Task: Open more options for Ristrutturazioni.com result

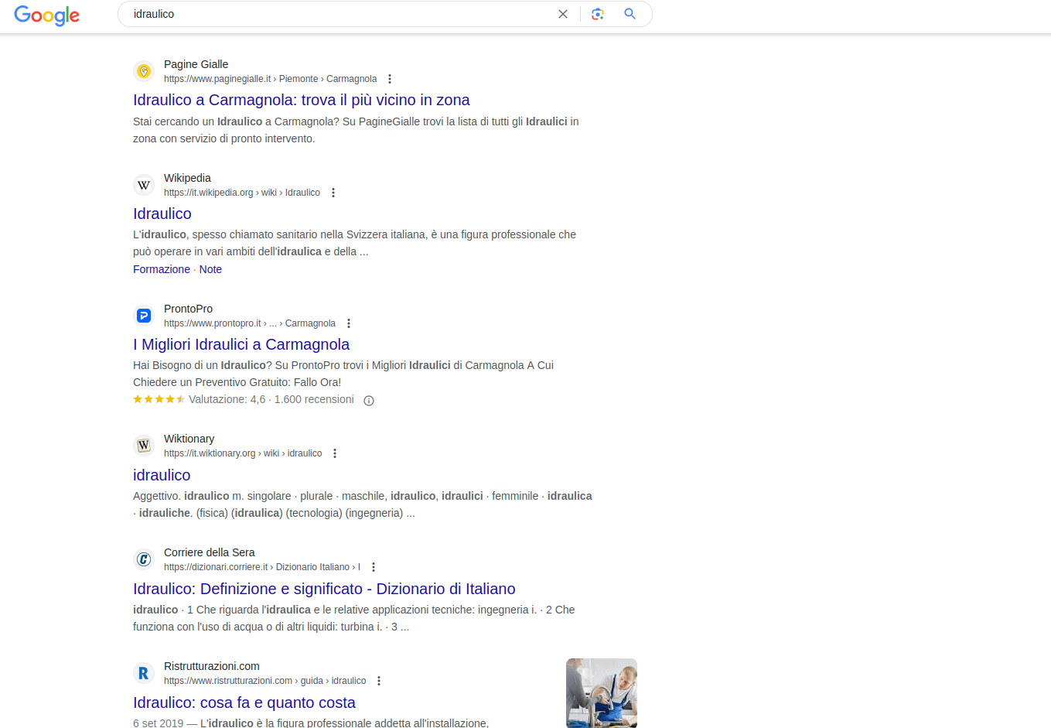Action: pos(379,681)
